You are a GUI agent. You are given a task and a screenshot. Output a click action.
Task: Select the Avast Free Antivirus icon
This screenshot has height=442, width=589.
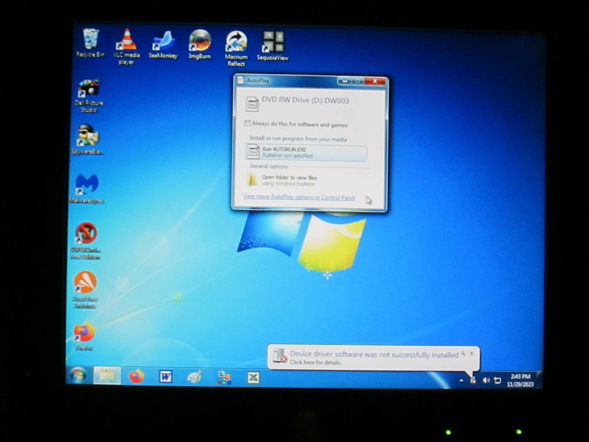point(85,290)
